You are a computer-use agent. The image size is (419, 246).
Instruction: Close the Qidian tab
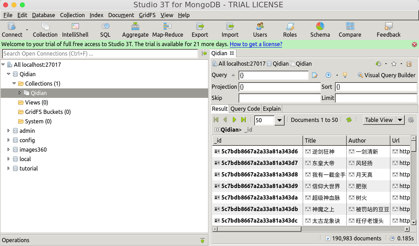[231, 53]
